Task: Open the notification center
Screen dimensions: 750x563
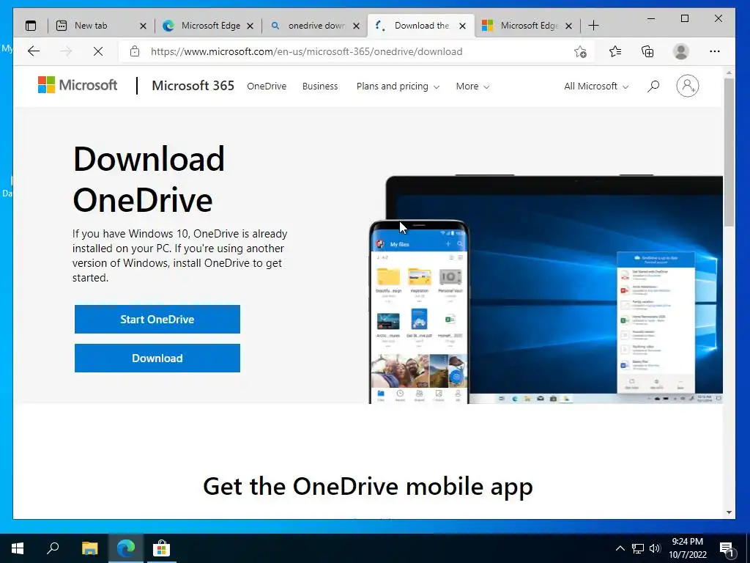Action: (x=727, y=548)
